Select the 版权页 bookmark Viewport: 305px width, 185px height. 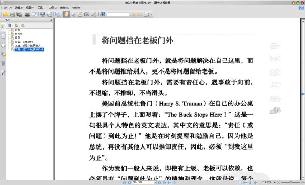[x=19, y=34]
